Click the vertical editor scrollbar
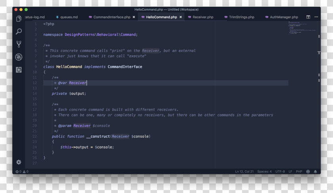 point(319,94)
